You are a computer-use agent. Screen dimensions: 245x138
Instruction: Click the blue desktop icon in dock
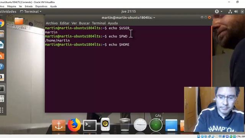click(x=171, y=125)
